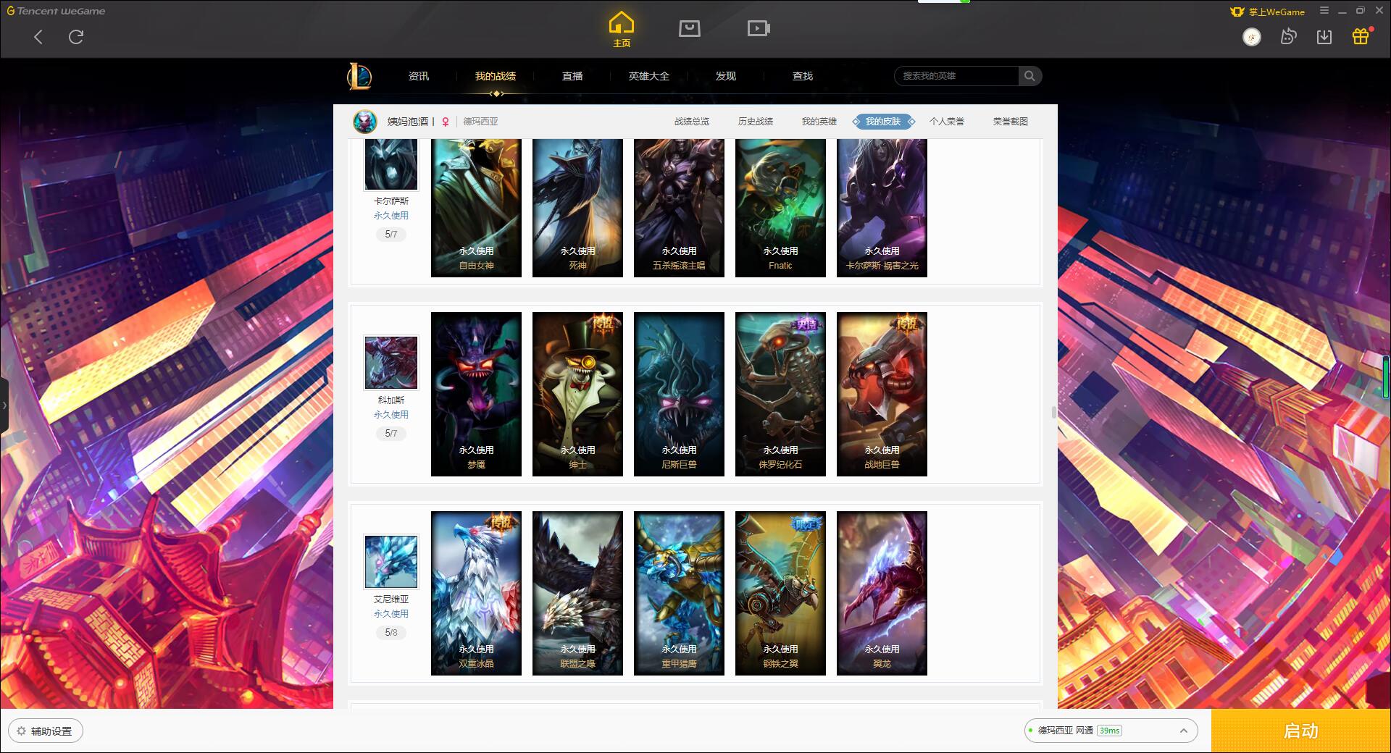Switch to the 我的战绩 tab
Viewport: 1391px width, 753px height.
pyautogui.click(x=496, y=76)
